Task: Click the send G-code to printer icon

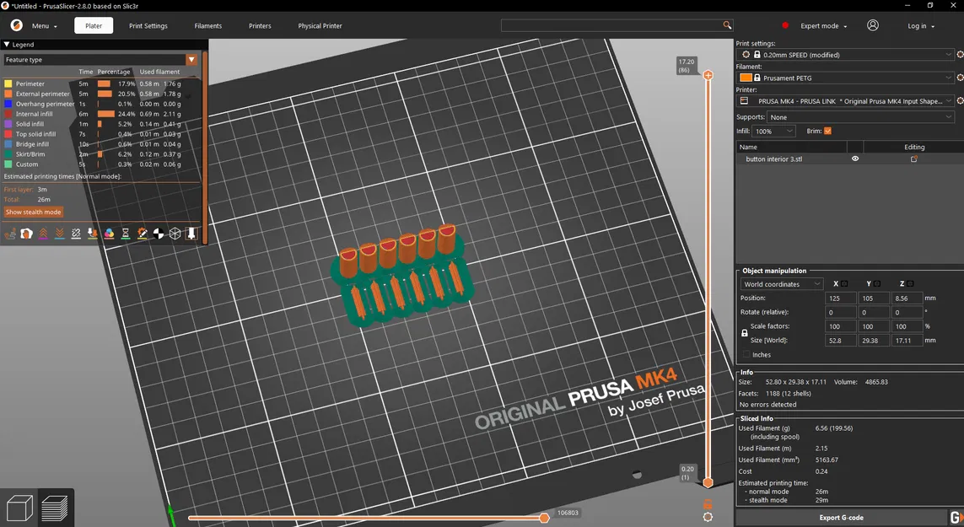Action: pos(956,517)
